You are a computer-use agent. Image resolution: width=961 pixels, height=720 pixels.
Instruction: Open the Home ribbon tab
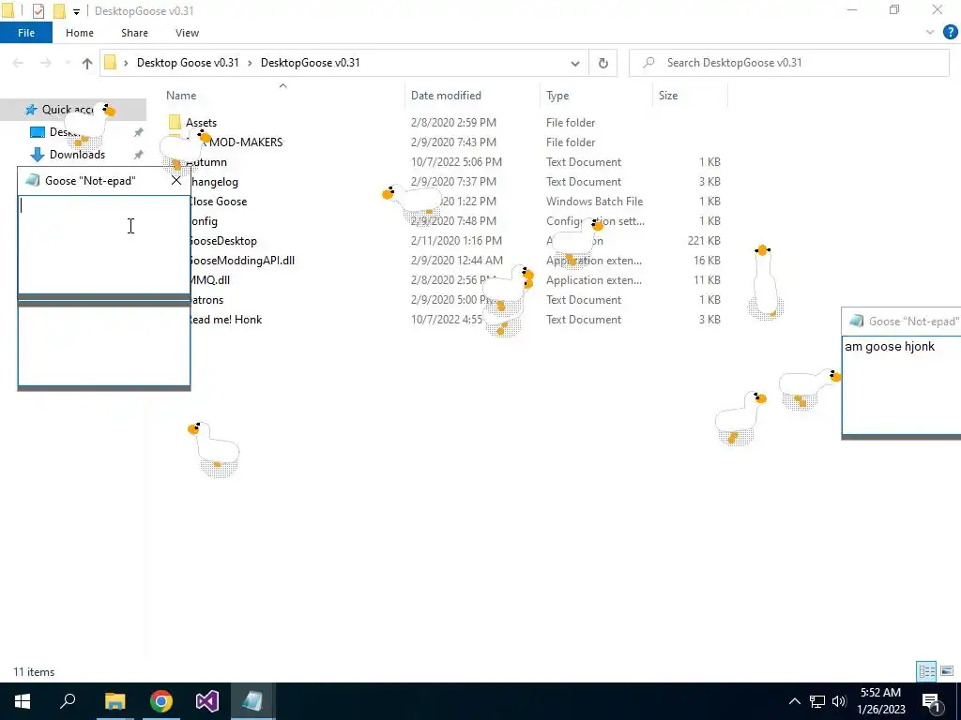coord(80,33)
